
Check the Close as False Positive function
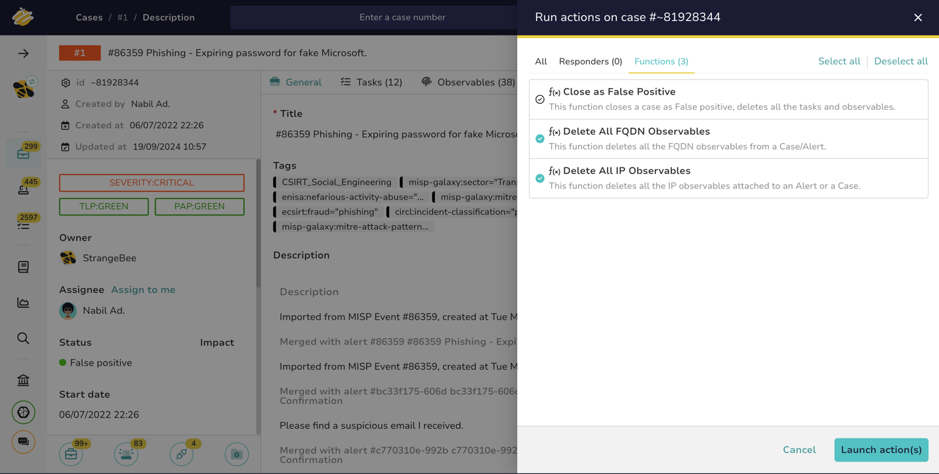pos(539,99)
